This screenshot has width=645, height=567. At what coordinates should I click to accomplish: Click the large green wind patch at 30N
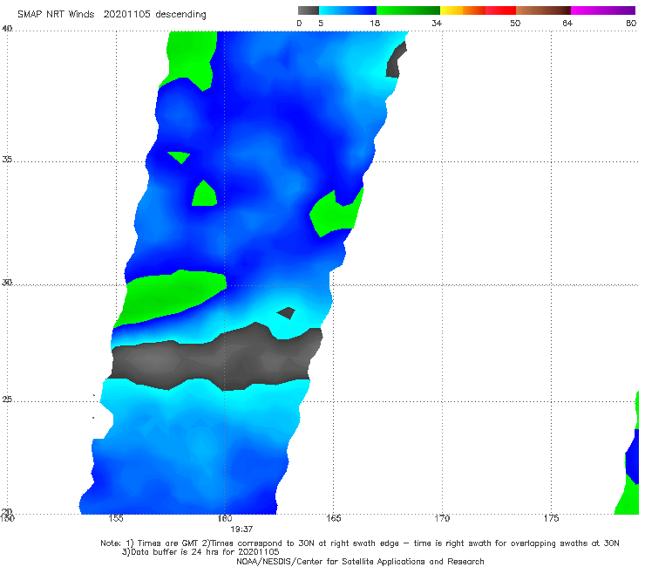click(x=168, y=297)
